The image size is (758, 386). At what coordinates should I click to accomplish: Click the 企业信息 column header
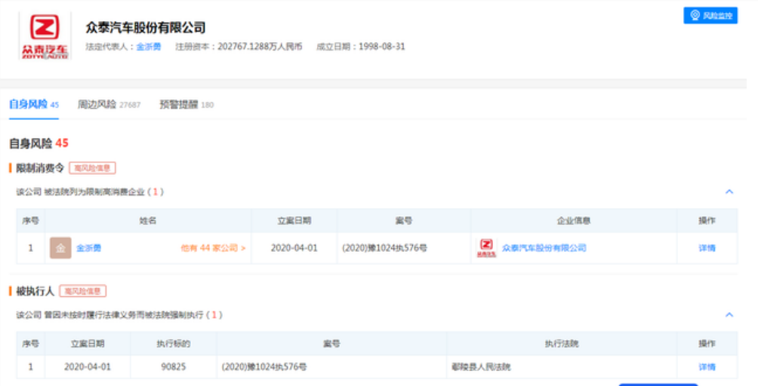pyautogui.click(x=574, y=220)
